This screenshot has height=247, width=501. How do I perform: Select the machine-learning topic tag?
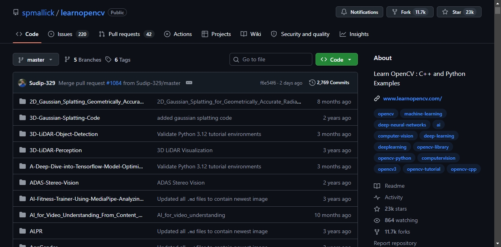(423, 114)
